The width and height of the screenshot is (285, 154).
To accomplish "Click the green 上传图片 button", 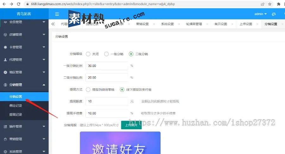I will [x=131, y=125].
